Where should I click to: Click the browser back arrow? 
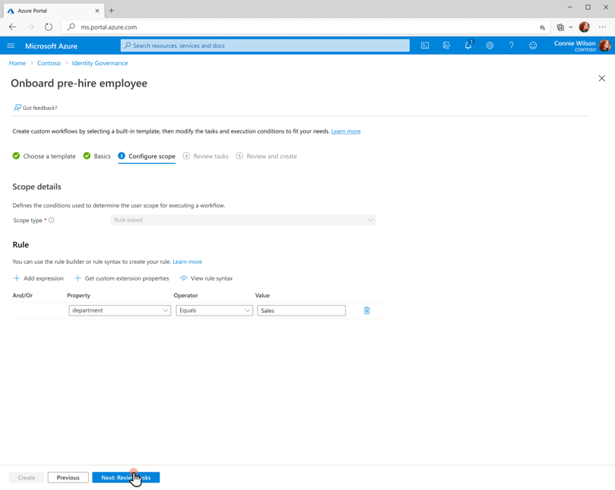[x=12, y=27]
